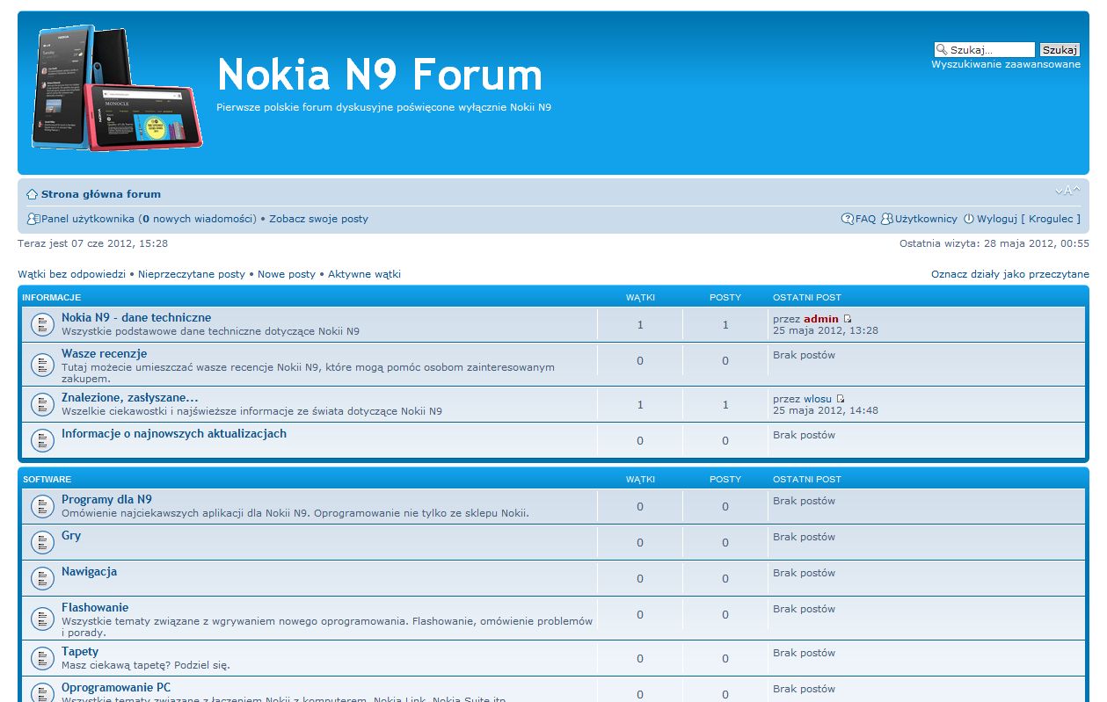The width and height of the screenshot is (1107, 702).
Task: Show Nowe posty
Action: click(x=287, y=274)
